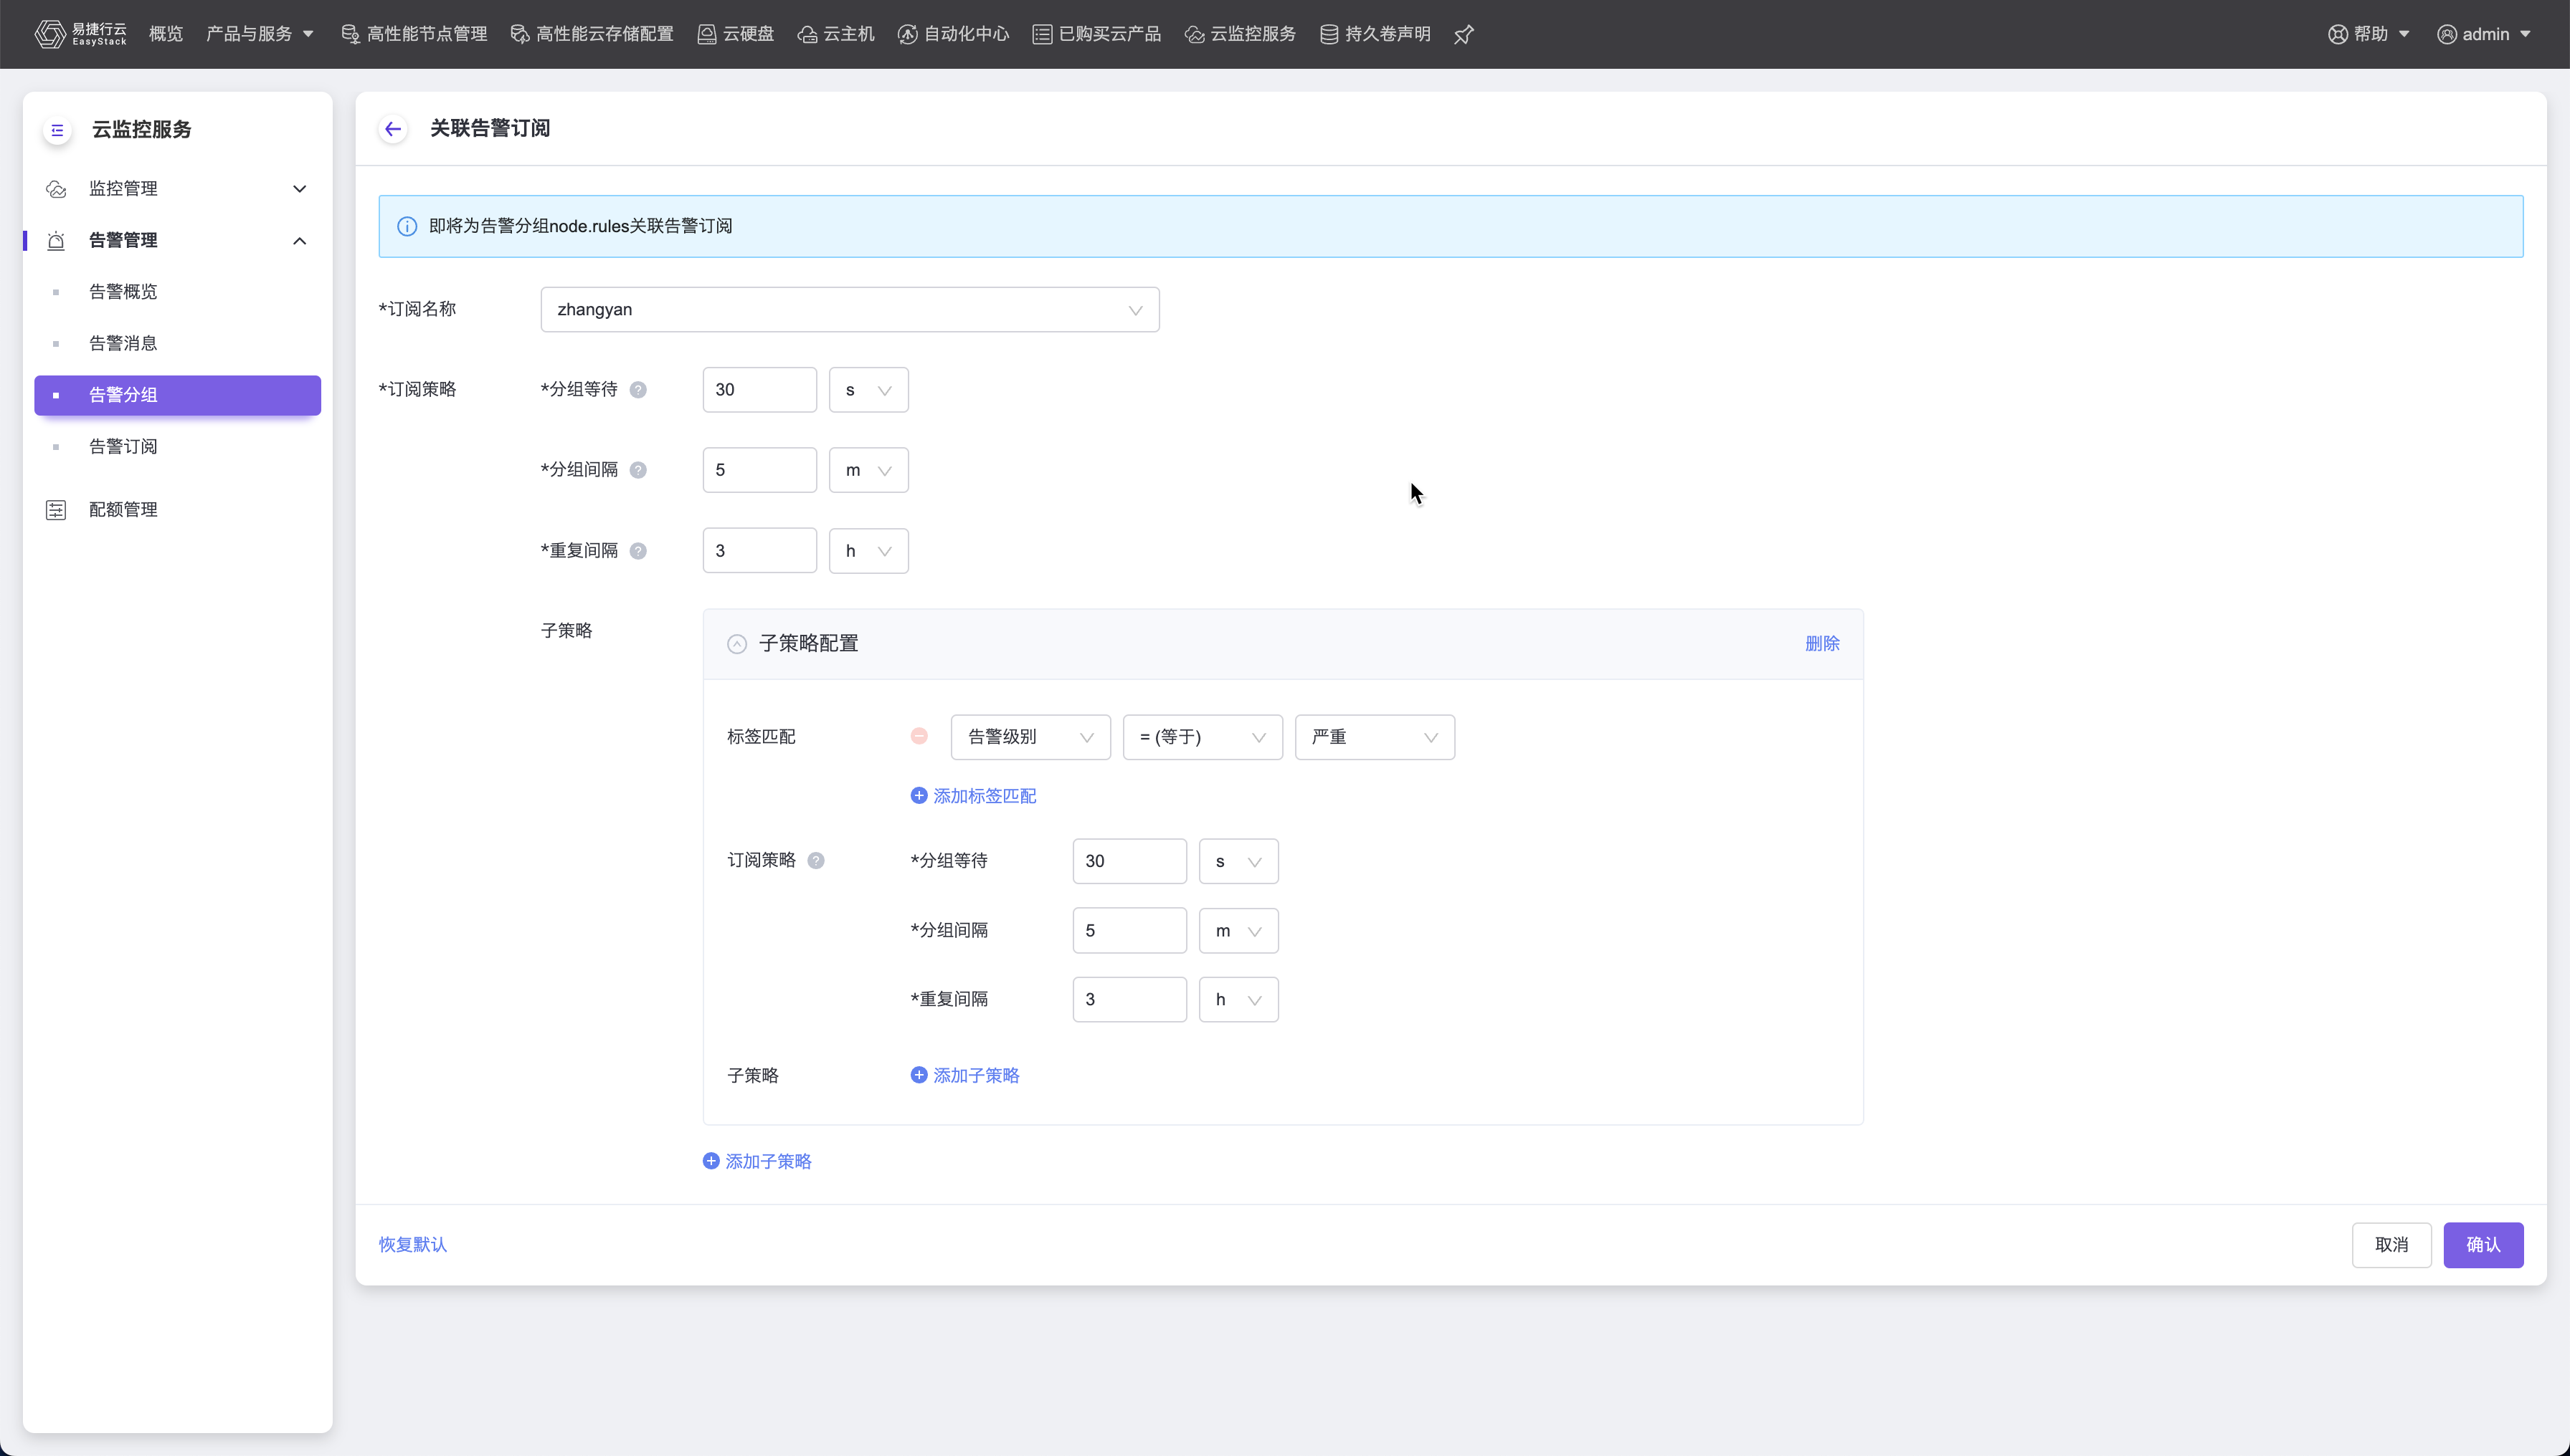Click help icon next to 分组等待

637,390
